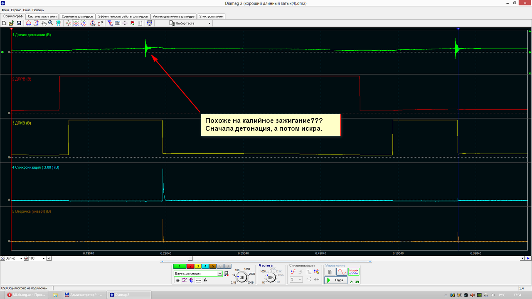Click the horizontal scrollbar right arrow
The height and width of the screenshot is (299, 532).
pos(522,258)
